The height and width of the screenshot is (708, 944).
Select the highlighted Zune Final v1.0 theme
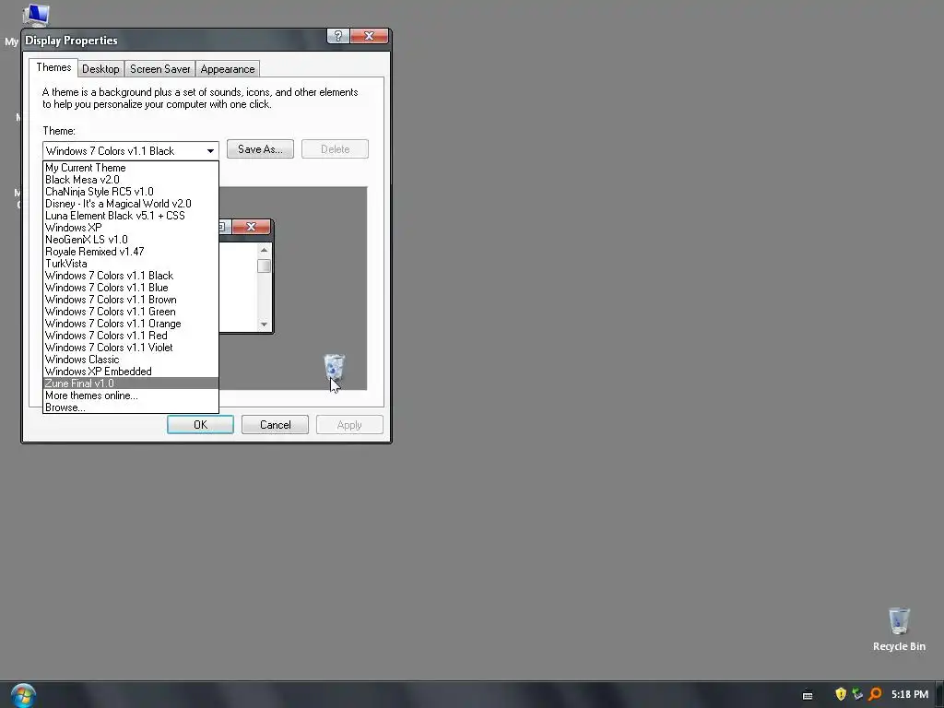(x=131, y=383)
